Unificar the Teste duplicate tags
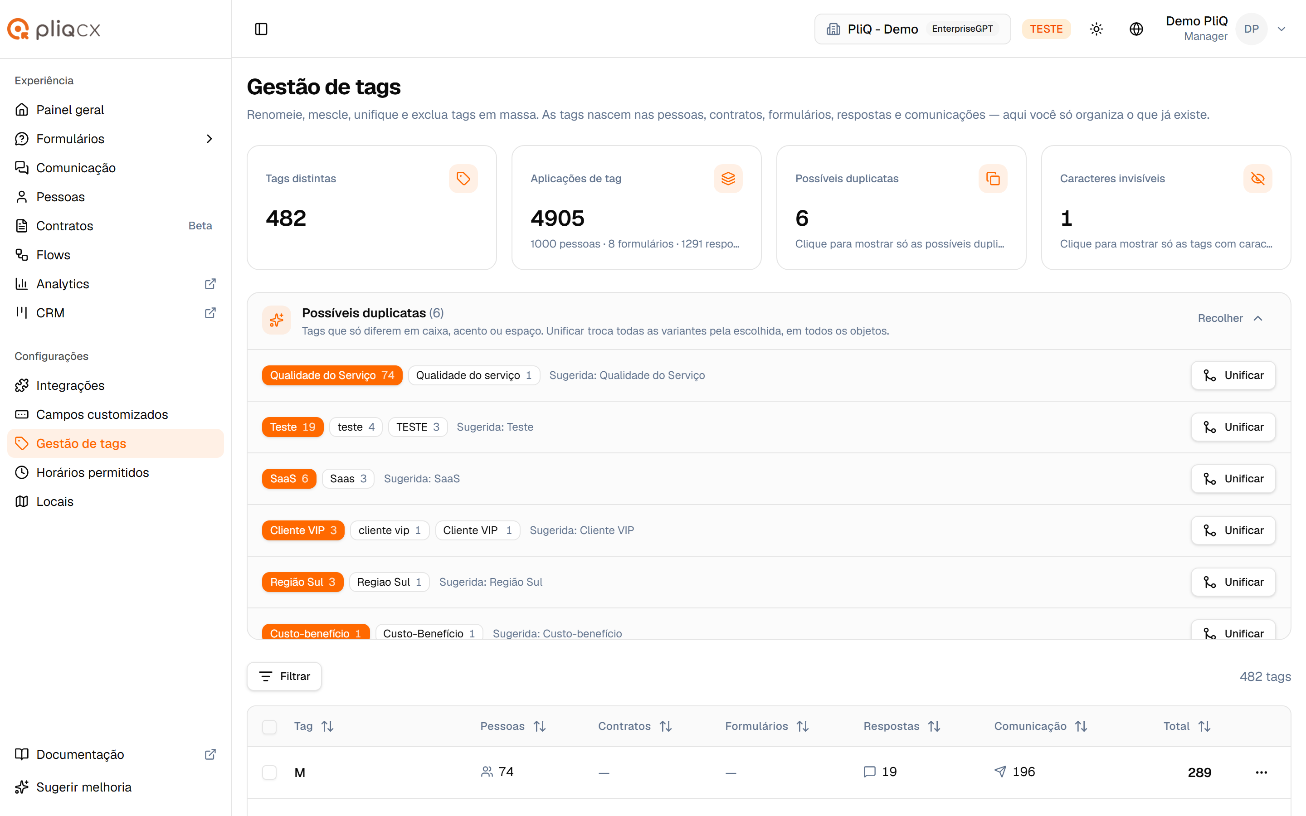 click(x=1233, y=427)
